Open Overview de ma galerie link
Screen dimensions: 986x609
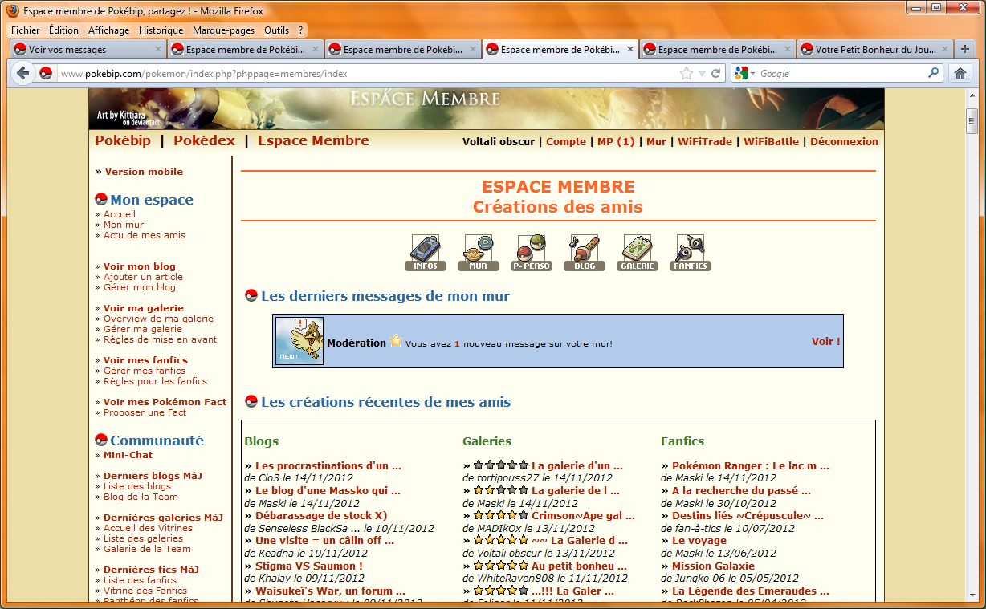[x=159, y=319]
